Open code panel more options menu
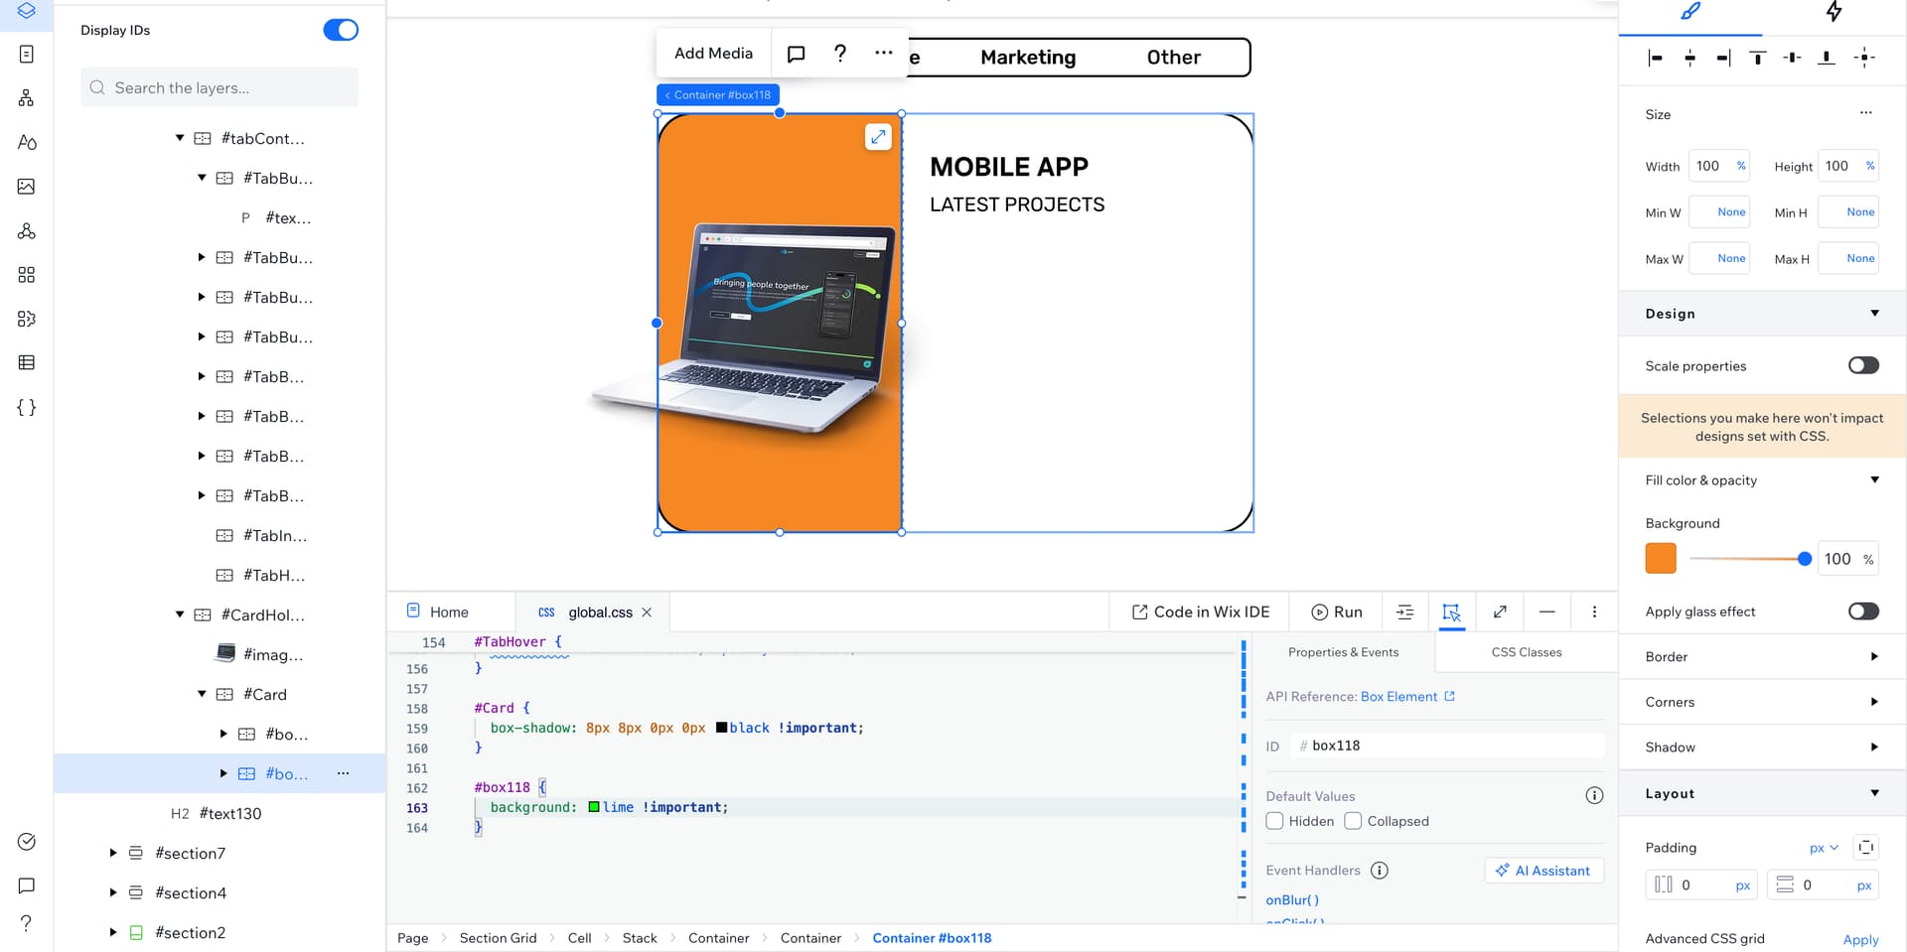1907x952 pixels. coord(1594,612)
